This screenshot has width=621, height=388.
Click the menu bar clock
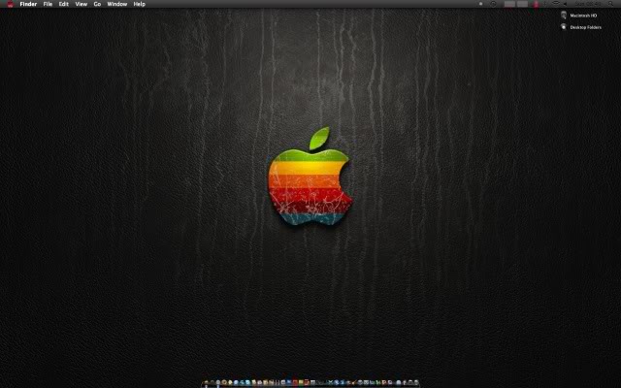(588, 4)
